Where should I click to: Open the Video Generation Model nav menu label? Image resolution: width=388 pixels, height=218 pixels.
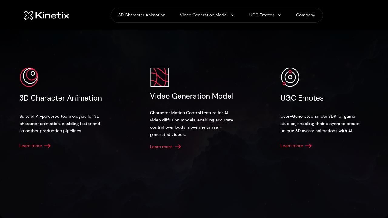coord(203,15)
